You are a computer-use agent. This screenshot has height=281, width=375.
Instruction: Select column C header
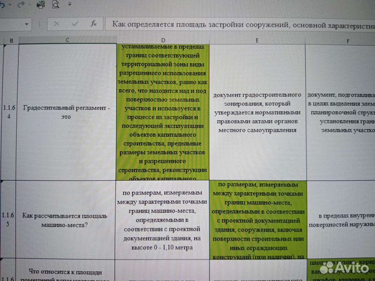(67, 40)
